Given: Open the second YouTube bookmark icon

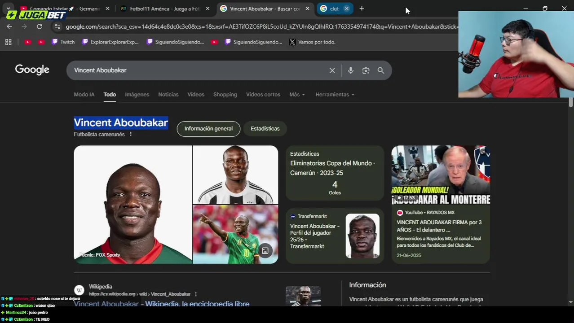Looking at the screenshot, I should point(41,42).
